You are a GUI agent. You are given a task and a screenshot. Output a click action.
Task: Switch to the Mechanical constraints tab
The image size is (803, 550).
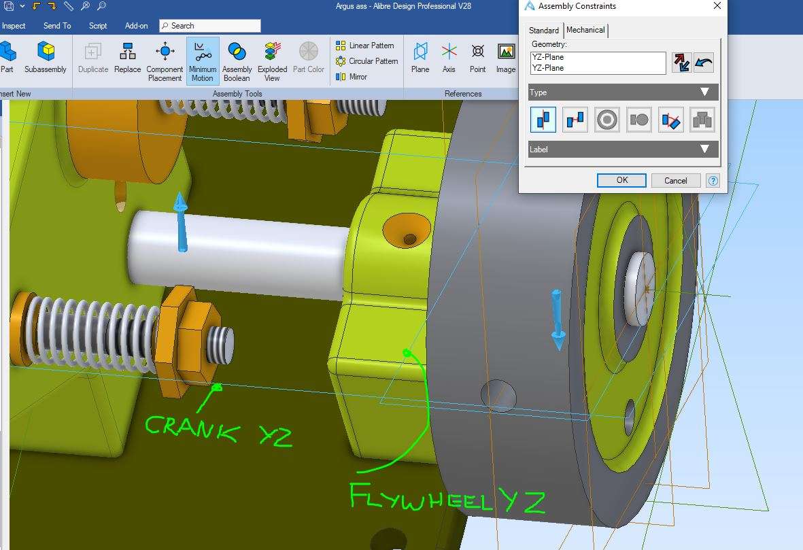(x=585, y=30)
